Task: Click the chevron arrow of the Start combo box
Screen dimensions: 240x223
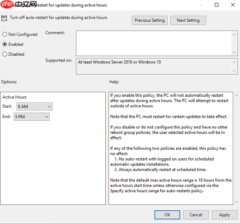Action: click(x=49, y=106)
